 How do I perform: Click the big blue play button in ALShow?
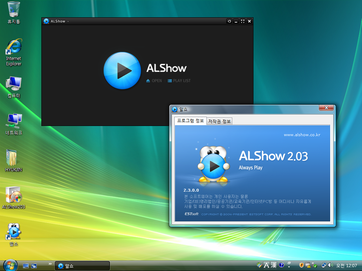(122, 71)
